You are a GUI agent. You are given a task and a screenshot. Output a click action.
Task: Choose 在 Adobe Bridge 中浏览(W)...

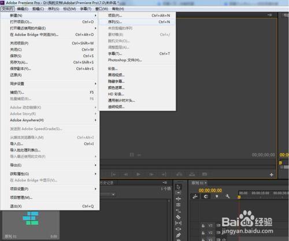click(50, 35)
